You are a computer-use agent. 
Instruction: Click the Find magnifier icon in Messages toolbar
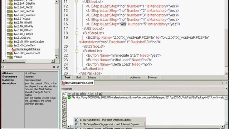tap(89, 94)
